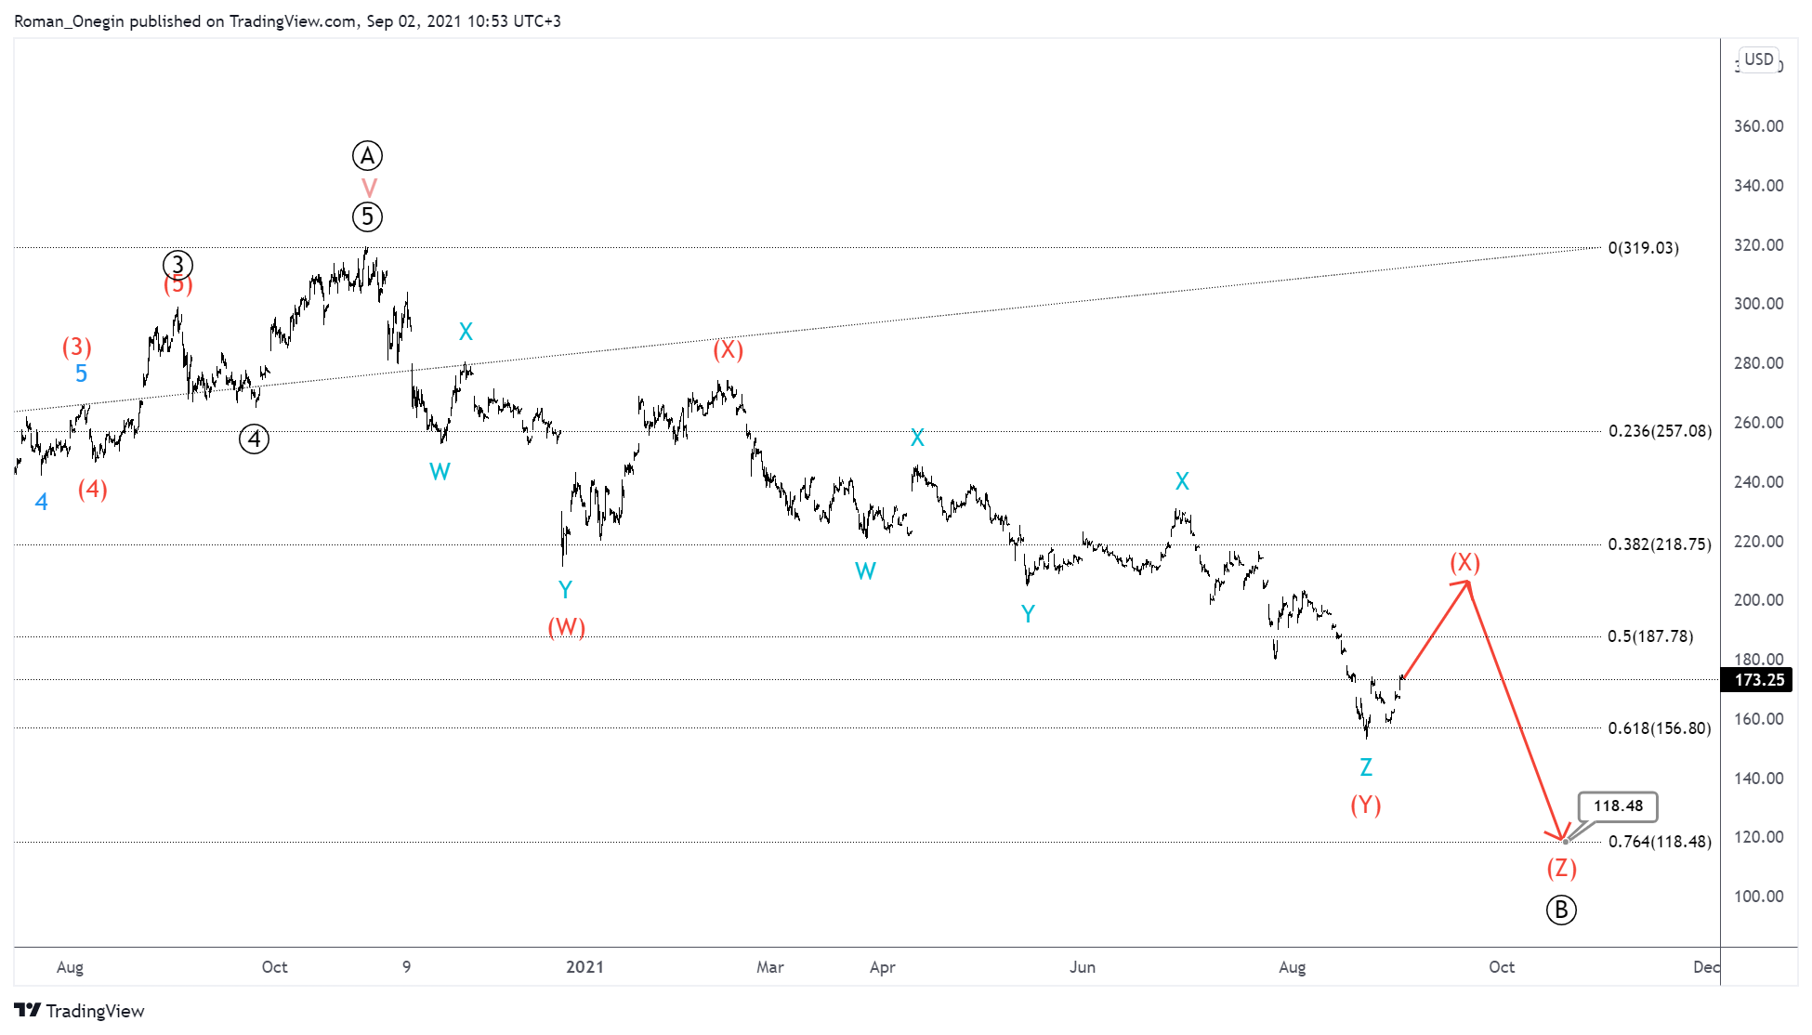Select the 0.236(257.08) Fibonacci level label
The height and width of the screenshot is (1035, 1812).
point(1659,431)
